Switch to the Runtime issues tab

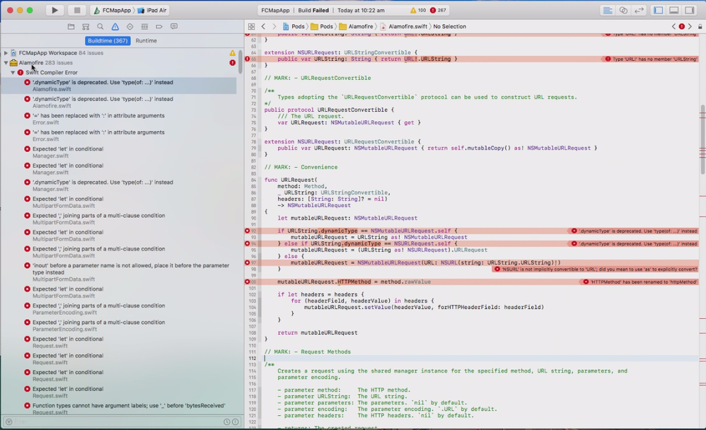click(x=146, y=41)
